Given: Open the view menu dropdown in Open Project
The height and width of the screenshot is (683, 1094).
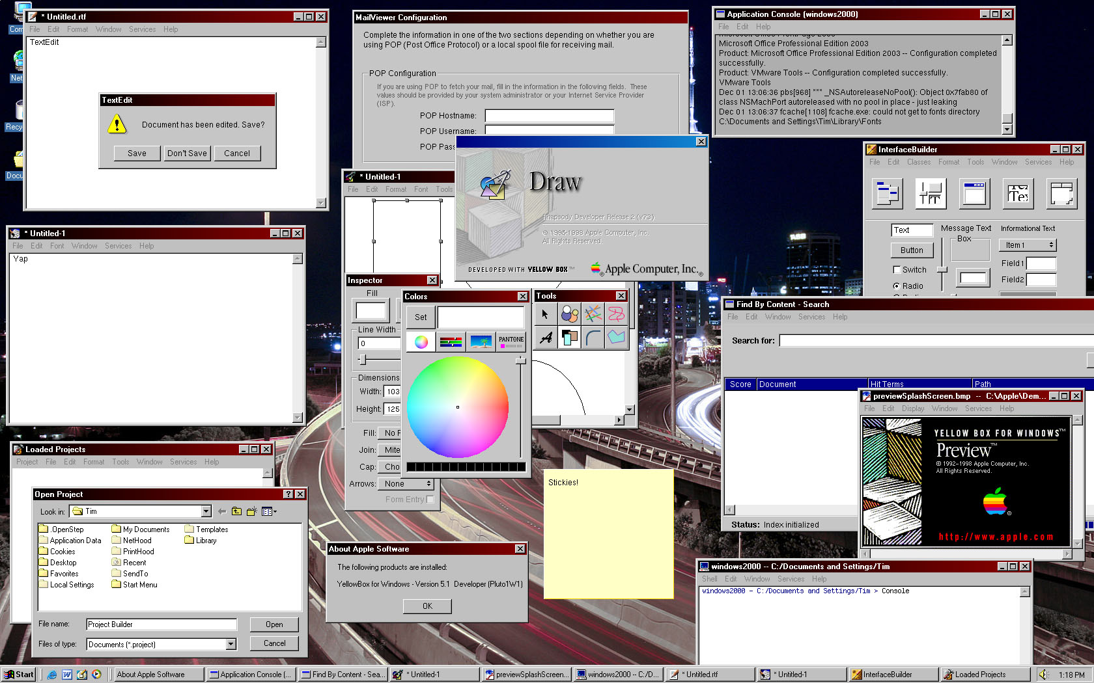Looking at the screenshot, I should pos(270,511).
